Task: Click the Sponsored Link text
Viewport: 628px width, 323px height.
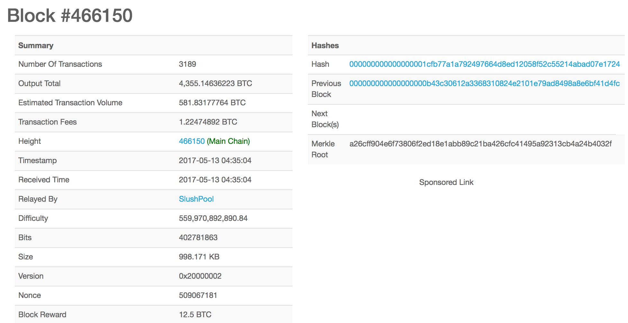Action: tap(446, 182)
